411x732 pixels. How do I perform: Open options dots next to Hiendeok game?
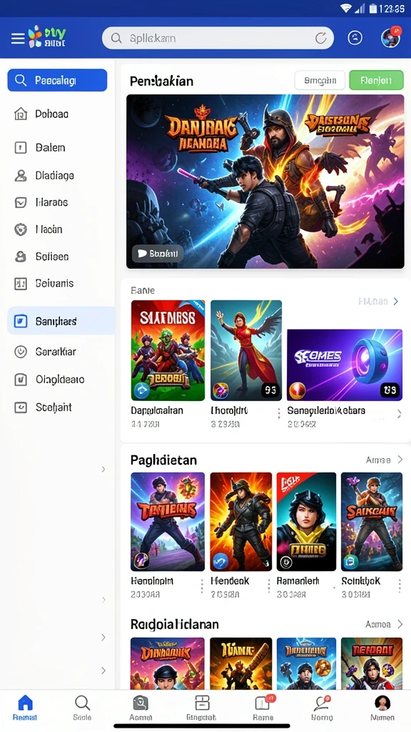click(268, 586)
